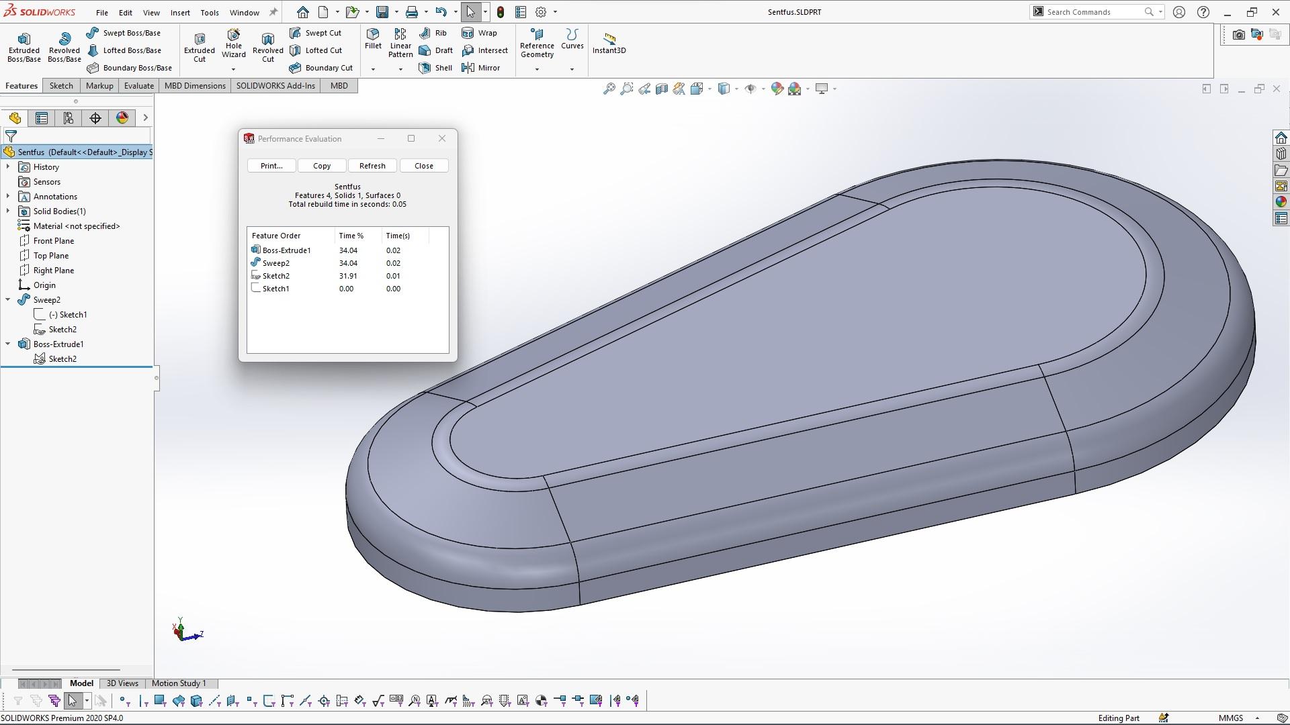The width and height of the screenshot is (1290, 725).
Task: Open the DisplayManager appearance tab
Action: pyautogui.click(x=122, y=118)
